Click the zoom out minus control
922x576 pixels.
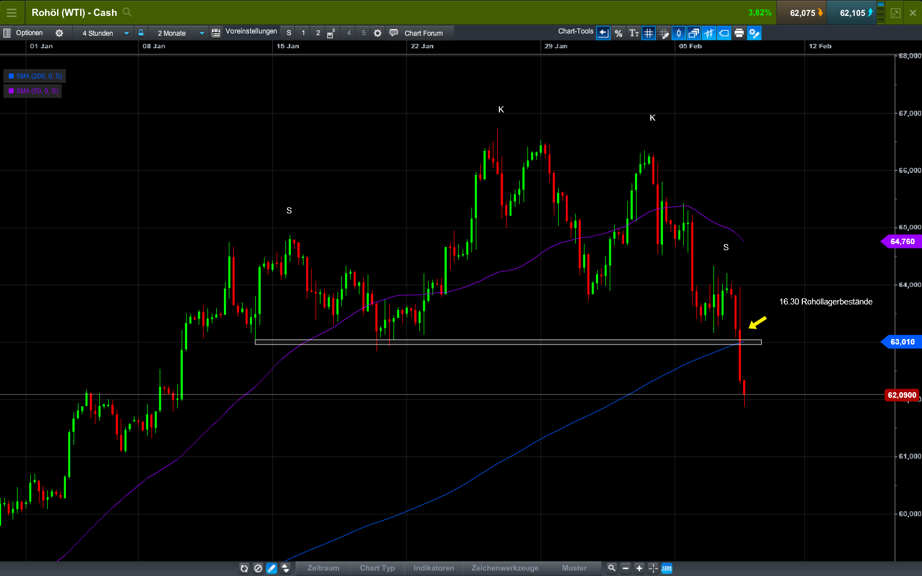pos(625,568)
